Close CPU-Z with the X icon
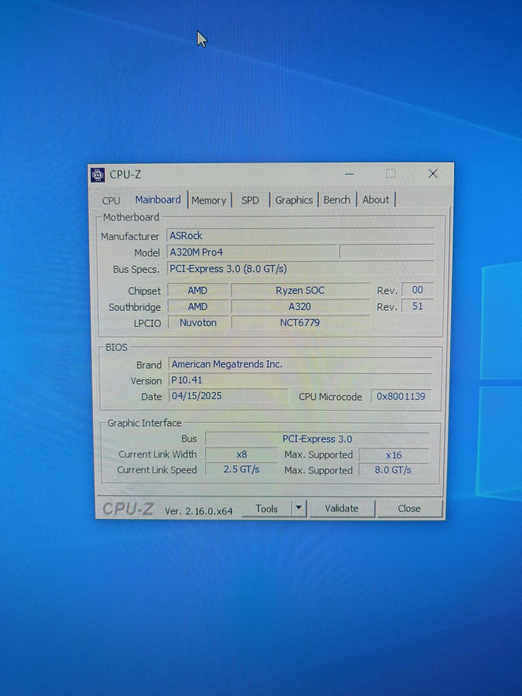The height and width of the screenshot is (696, 522). [433, 173]
